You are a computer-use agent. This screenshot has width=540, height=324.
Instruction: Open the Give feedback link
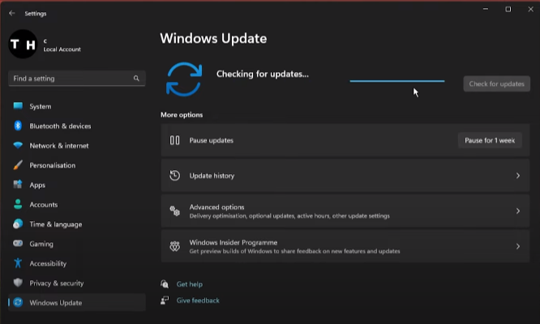pos(198,301)
